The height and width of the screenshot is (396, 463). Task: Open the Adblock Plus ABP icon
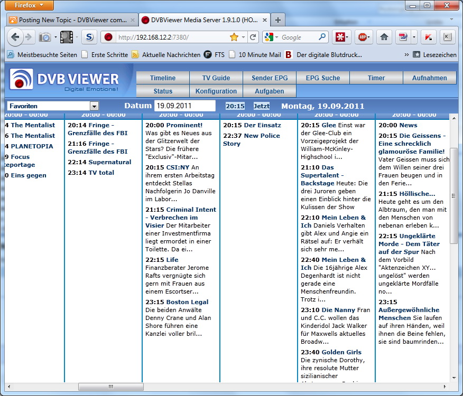click(362, 37)
